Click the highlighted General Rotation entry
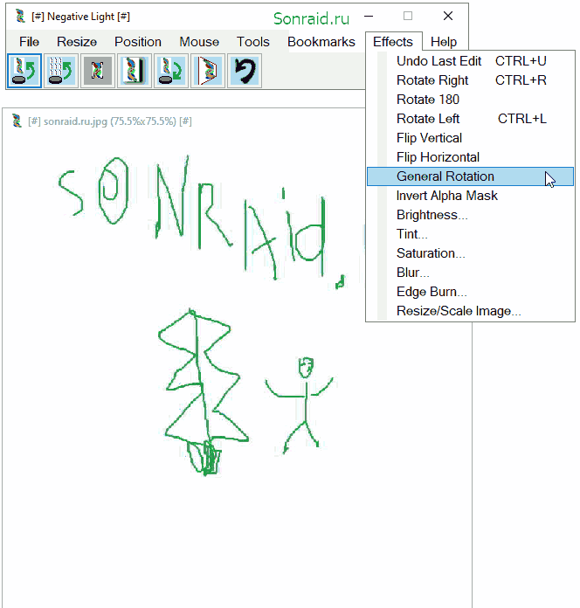This screenshot has height=608, width=580. 470,176
